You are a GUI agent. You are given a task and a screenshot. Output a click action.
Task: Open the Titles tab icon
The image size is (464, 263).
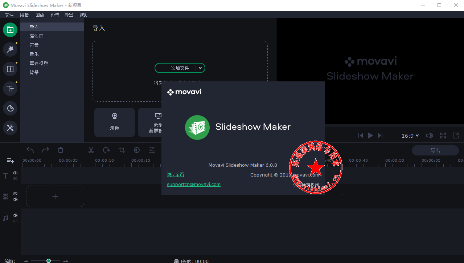tap(10, 89)
